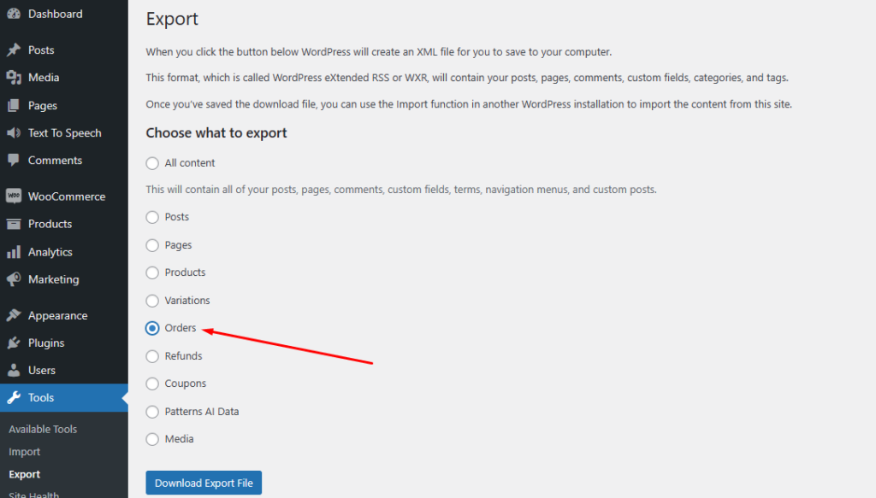Click the Dashboard gauge icon
Screen dimensions: 876x498
(x=14, y=14)
